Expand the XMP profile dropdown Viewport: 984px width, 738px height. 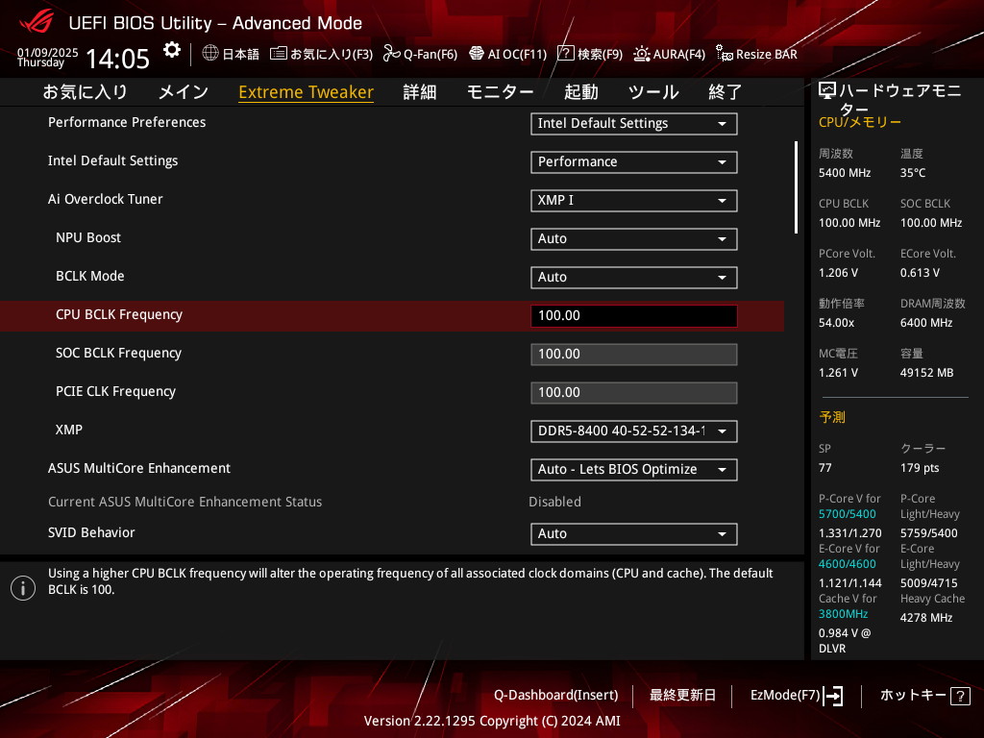coord(633,431)
